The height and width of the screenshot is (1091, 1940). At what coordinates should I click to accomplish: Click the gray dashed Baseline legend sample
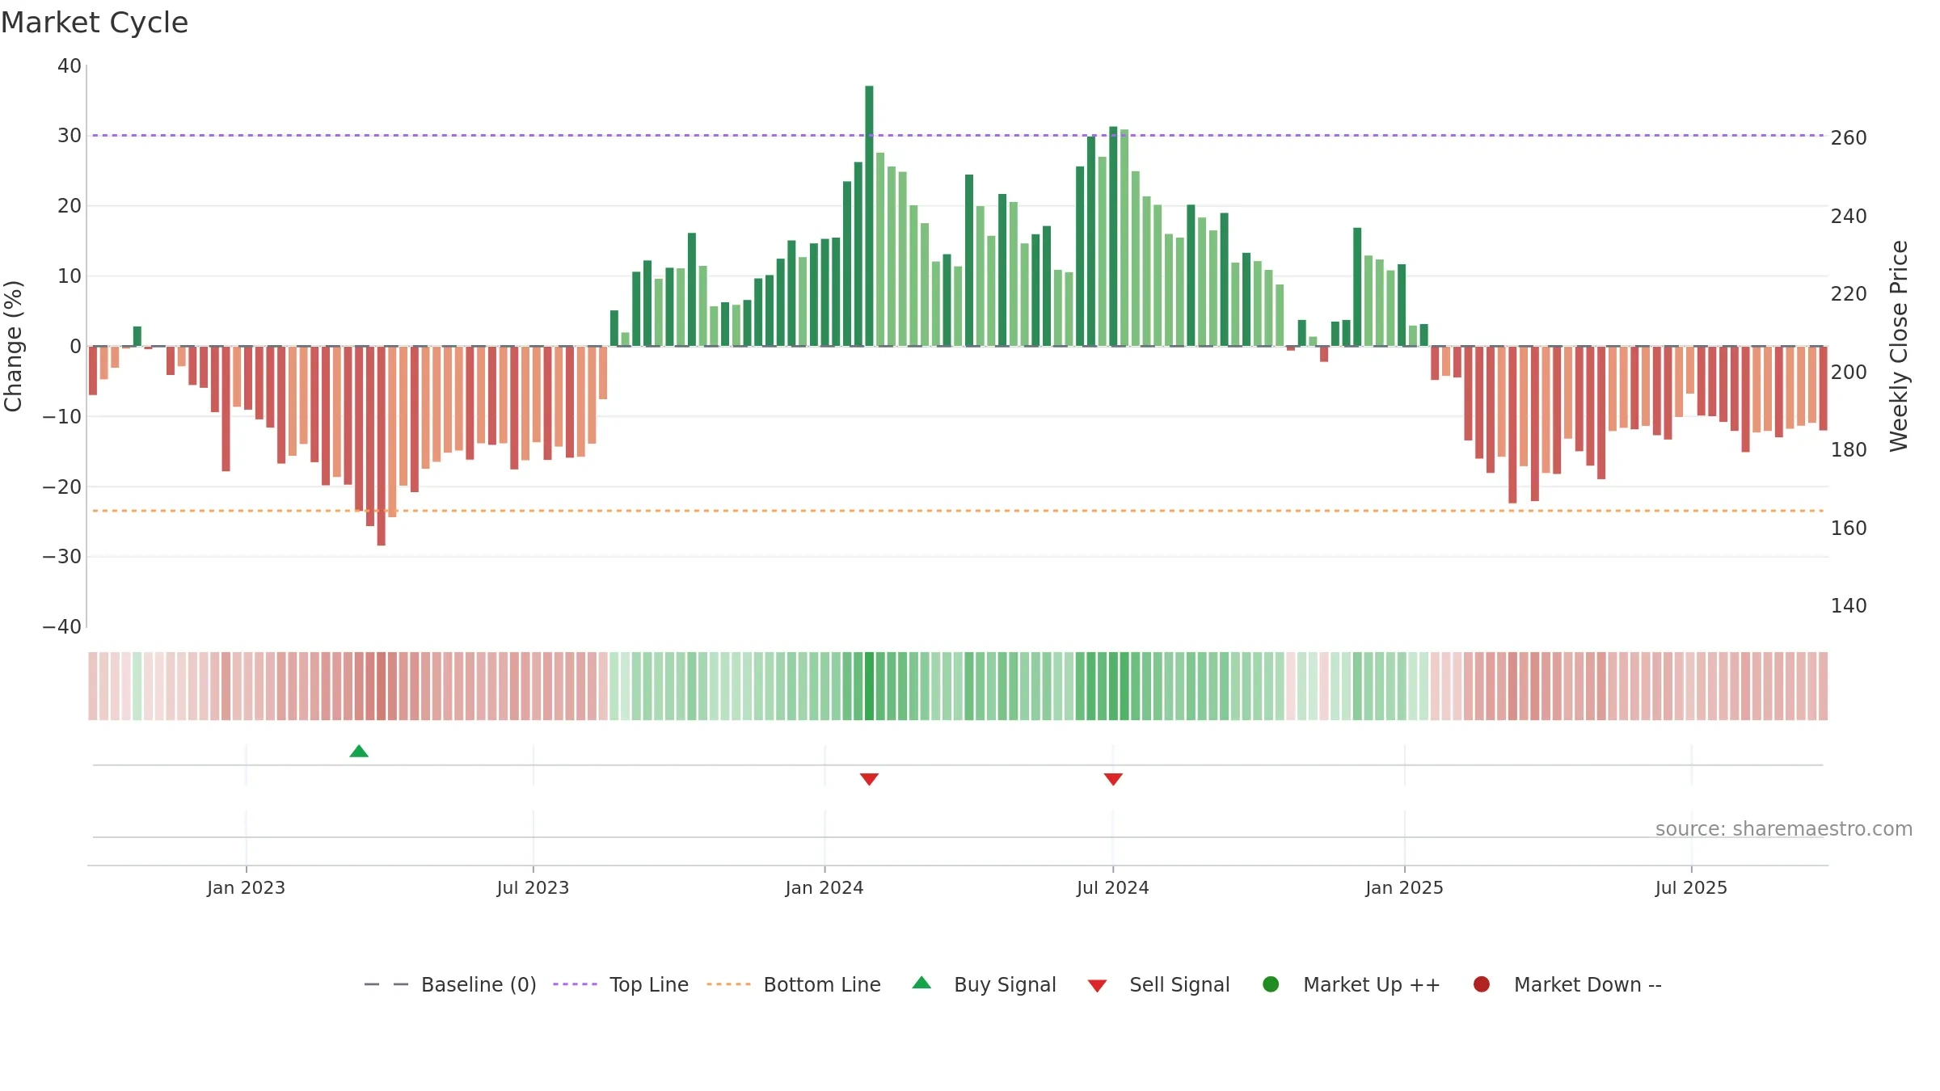[x=386, y=984]
